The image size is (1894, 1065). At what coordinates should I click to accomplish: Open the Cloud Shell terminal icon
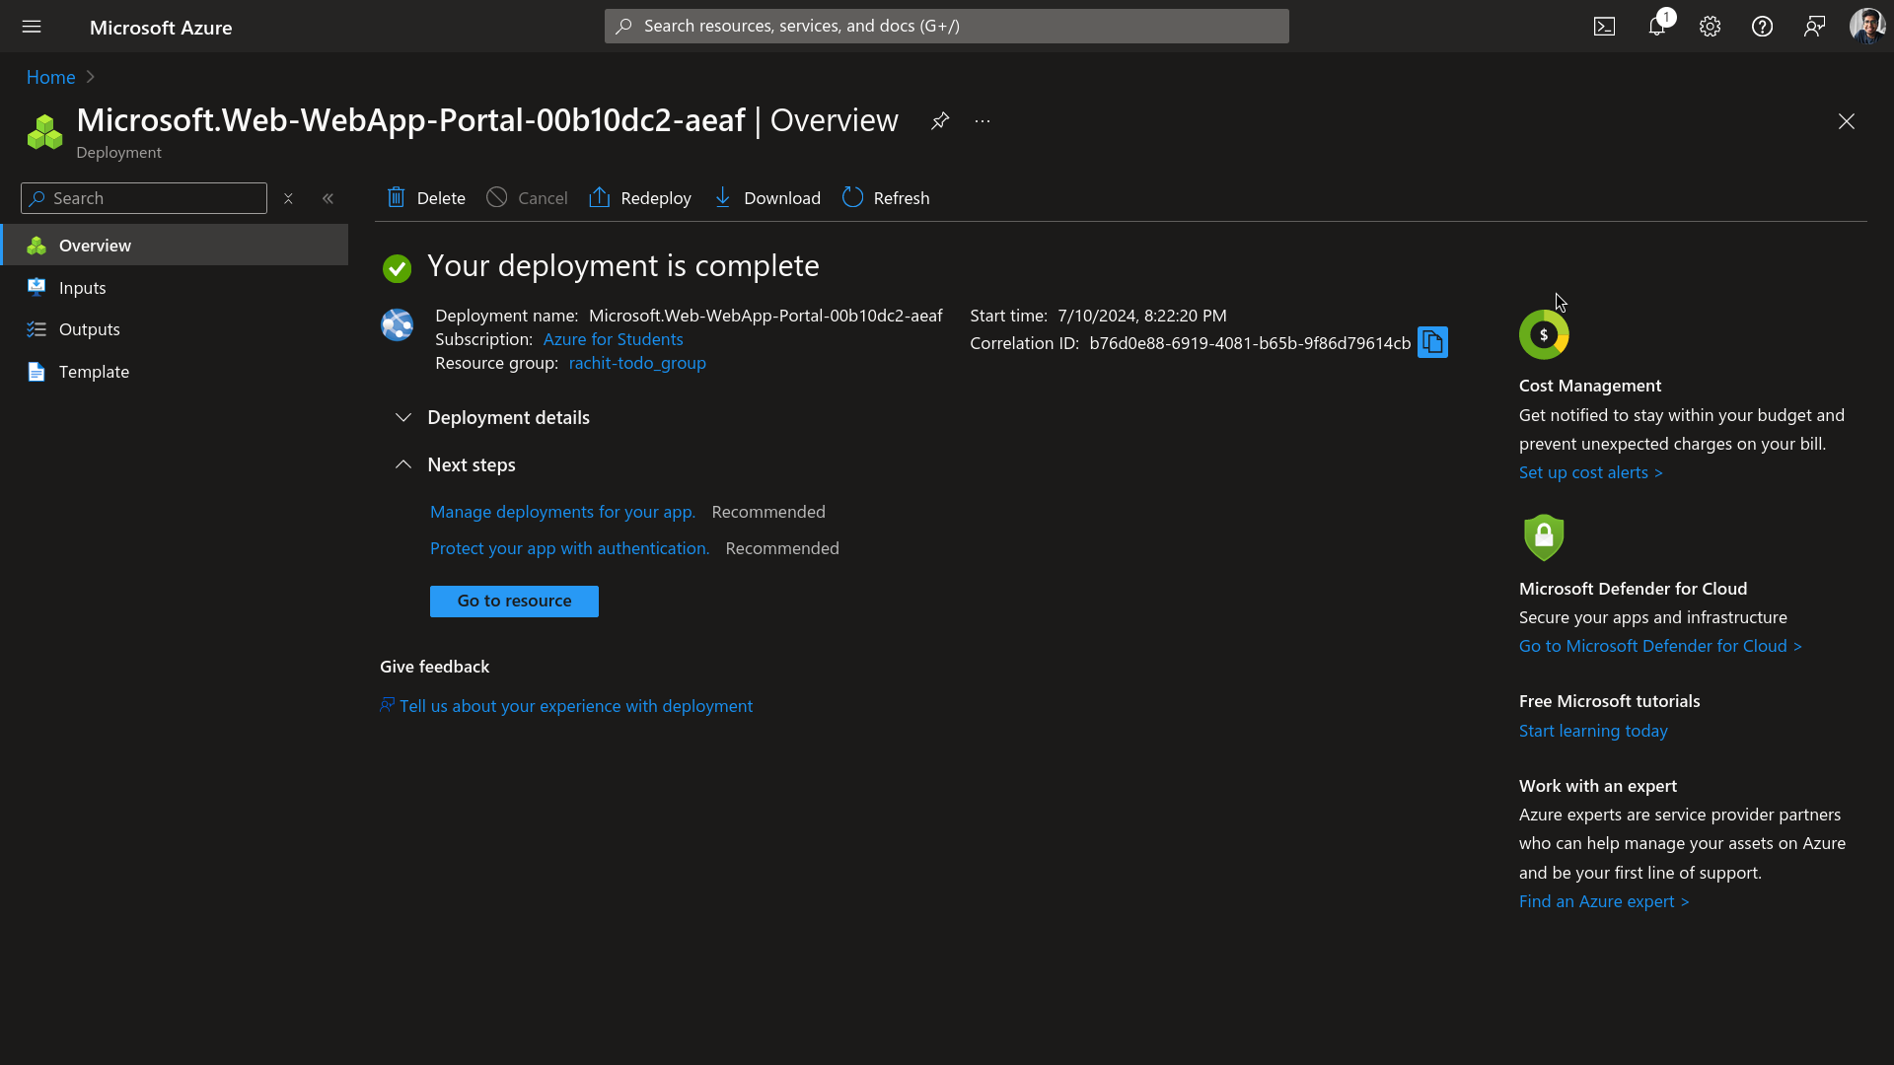click(1605, 27)
